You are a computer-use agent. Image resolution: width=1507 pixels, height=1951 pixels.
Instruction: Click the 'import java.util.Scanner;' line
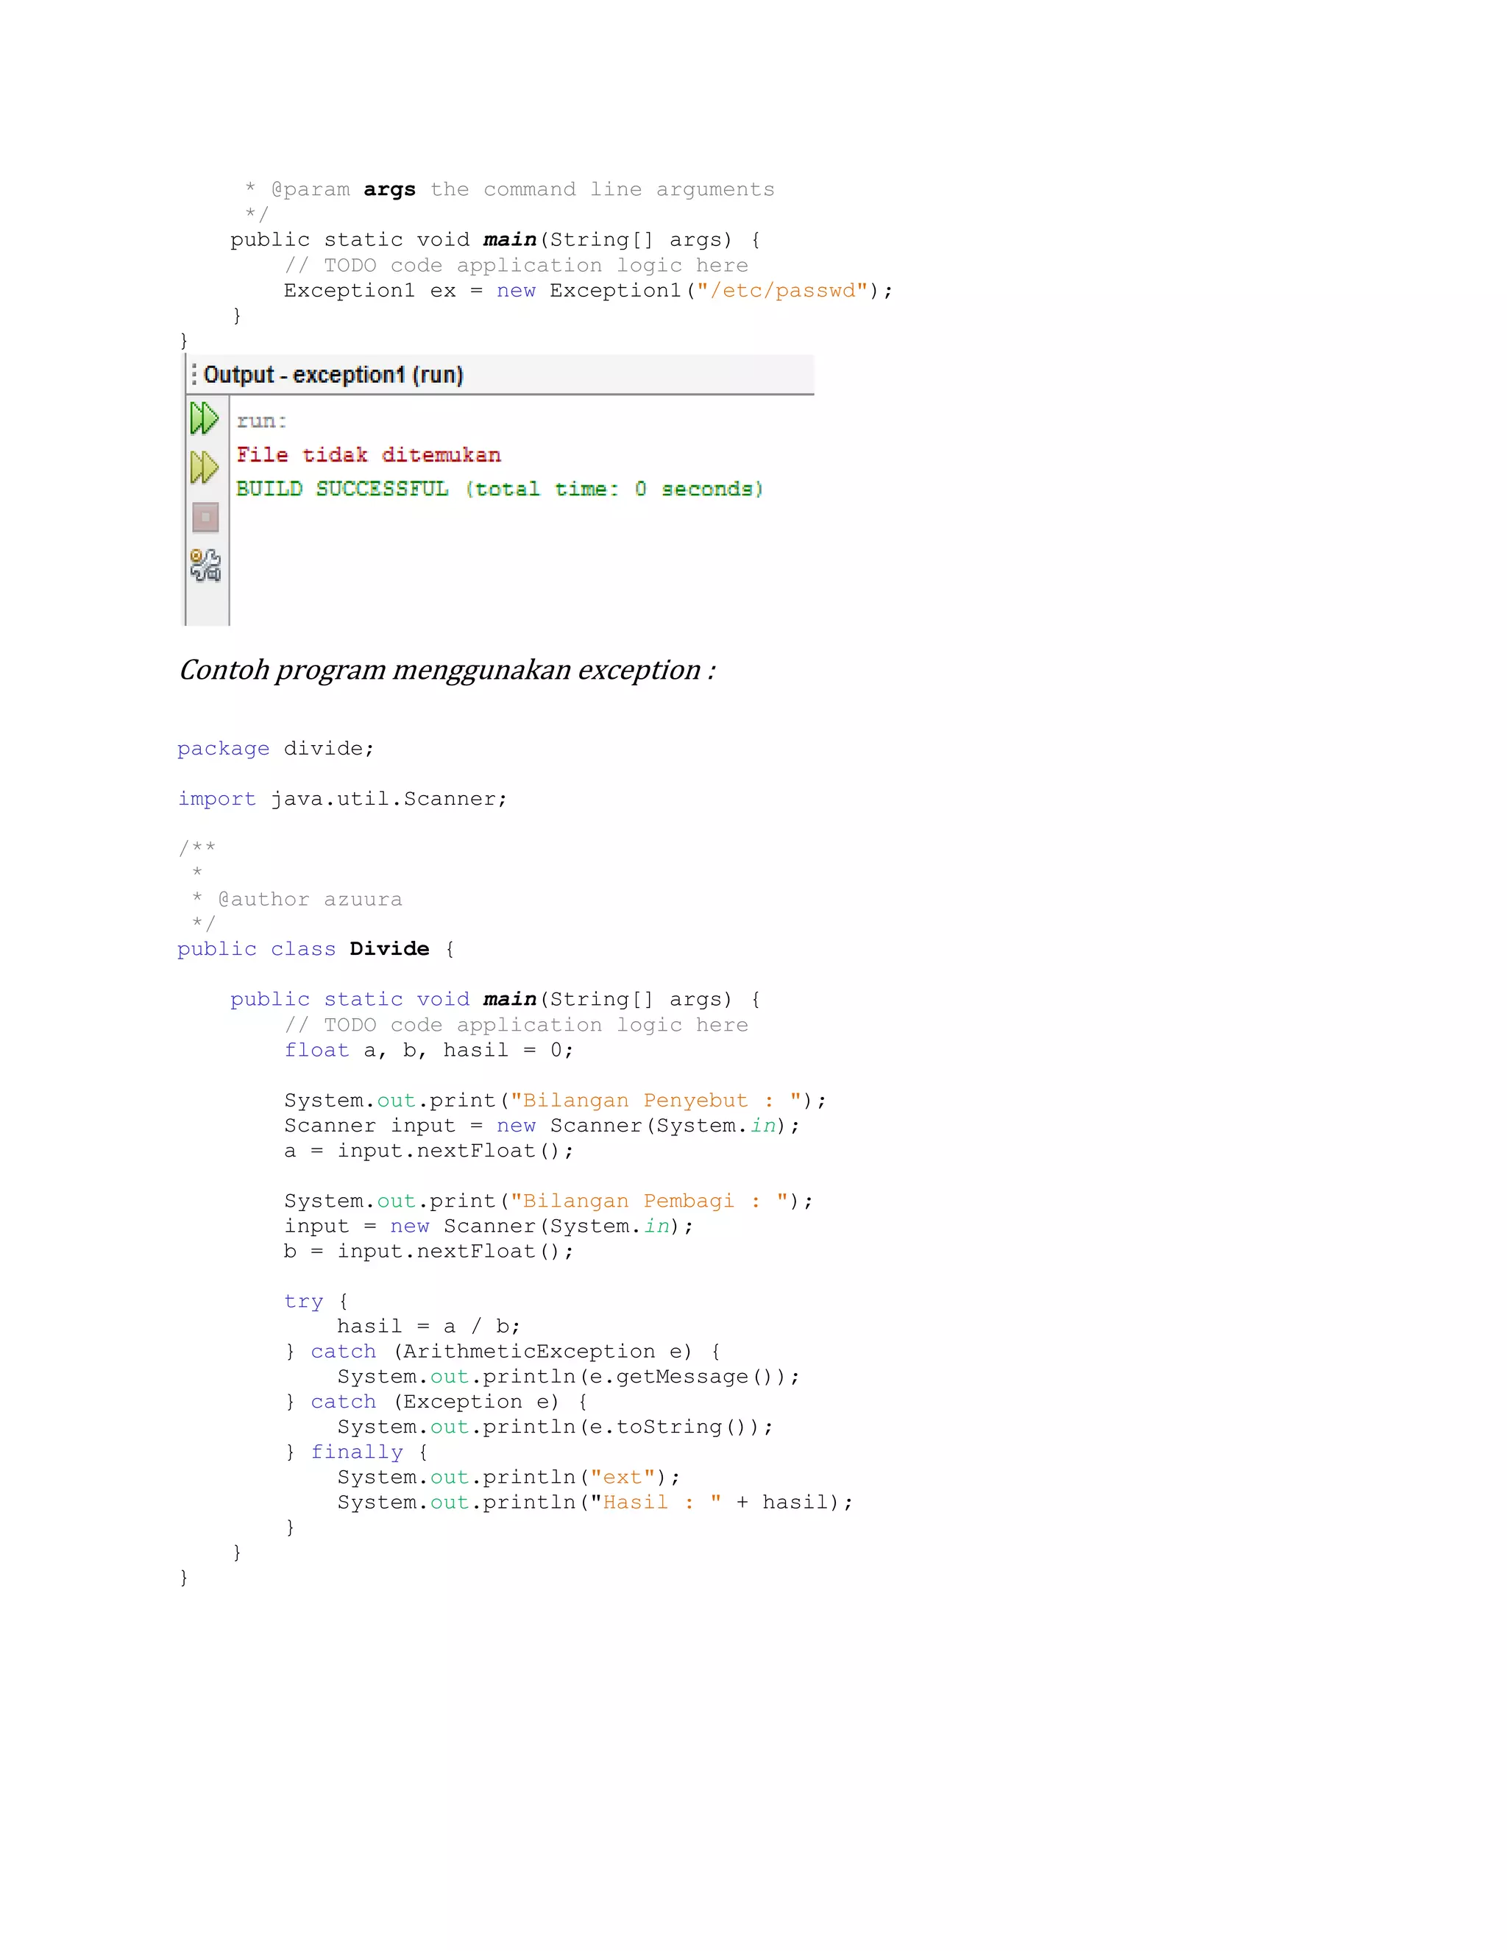click(x=343, y=799)
